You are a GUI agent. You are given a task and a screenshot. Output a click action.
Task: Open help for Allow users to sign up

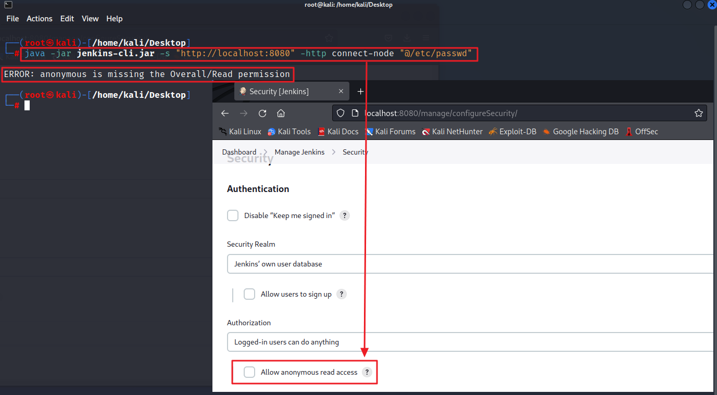pyautogui.click(x=341, y=294)
